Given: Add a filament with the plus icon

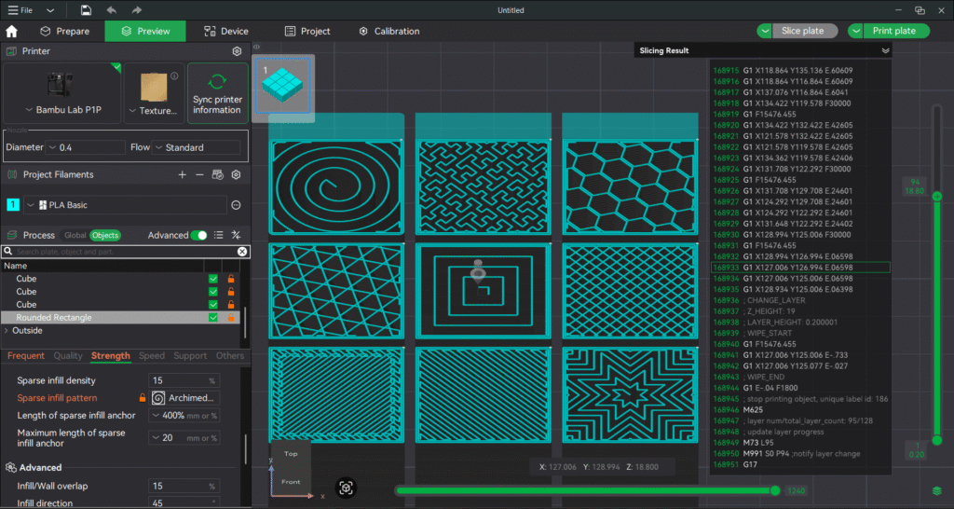Looking at the screenshot, I should click(x=182, y=174).
